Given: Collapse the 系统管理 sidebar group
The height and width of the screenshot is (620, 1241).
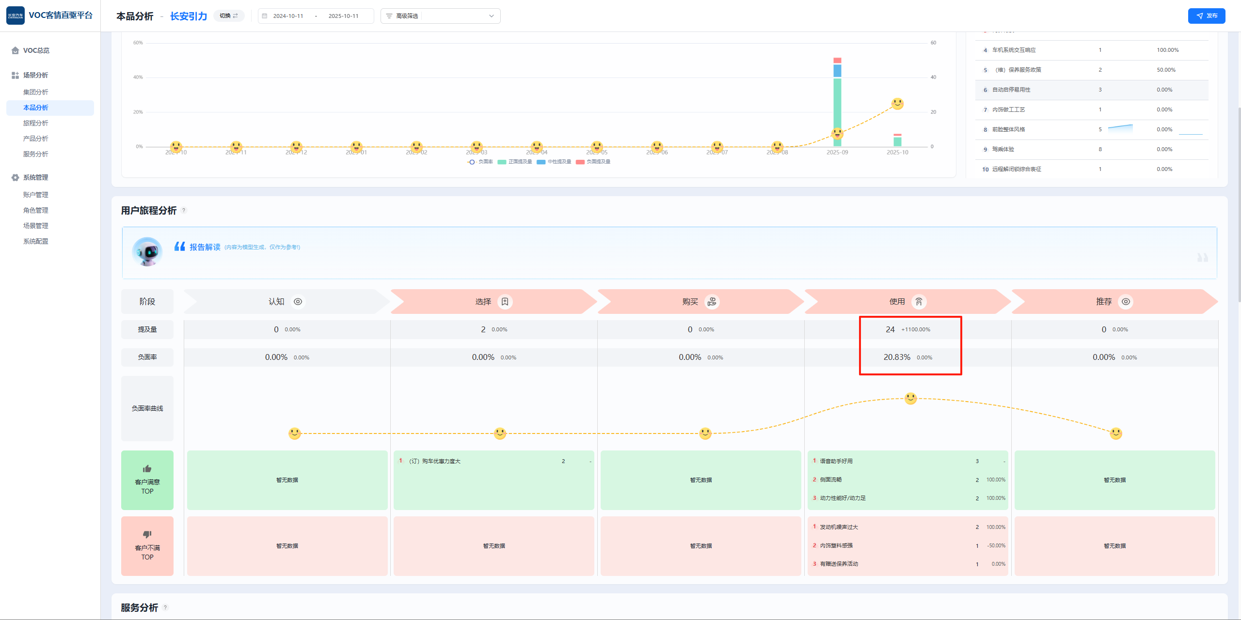Looking at the screenshot, I should point(35,177).
